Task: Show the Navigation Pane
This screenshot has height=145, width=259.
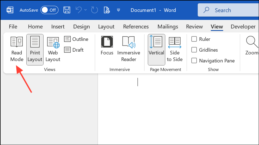Action: coord(194,61)
